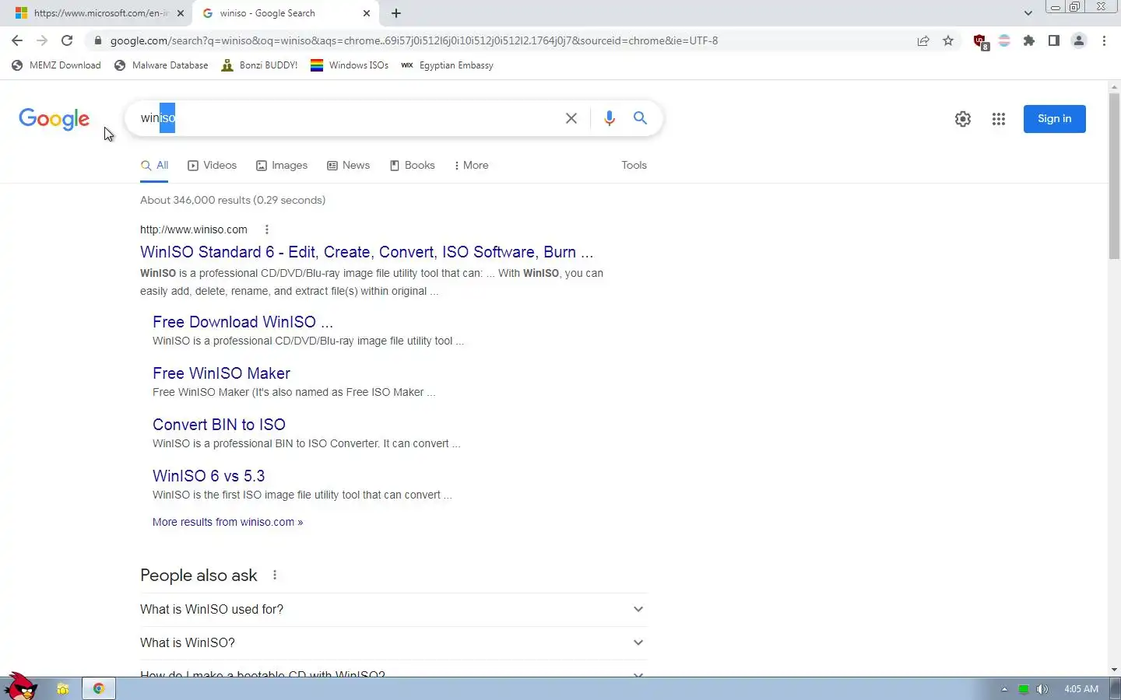1121x700 pixels.
Task: Click the http://www.winiso.com URL text
Action: click(194, 229)
